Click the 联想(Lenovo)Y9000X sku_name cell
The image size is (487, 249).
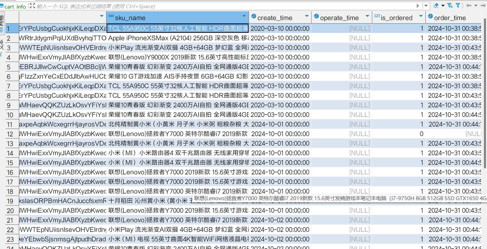(x=178, y=57)
